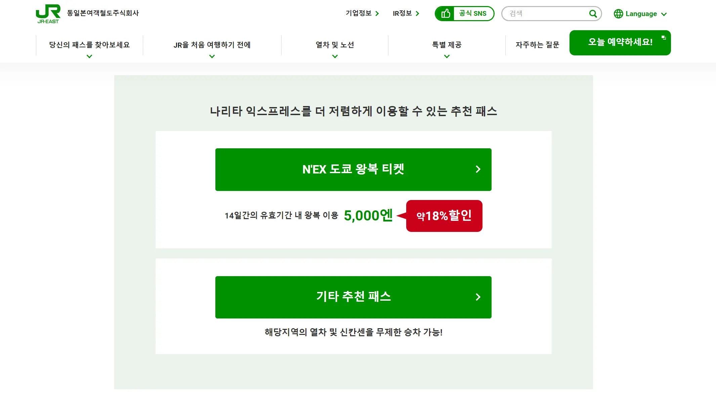
Task: Open the 자주하는 질문 menu item
Action: coord(537,45)
